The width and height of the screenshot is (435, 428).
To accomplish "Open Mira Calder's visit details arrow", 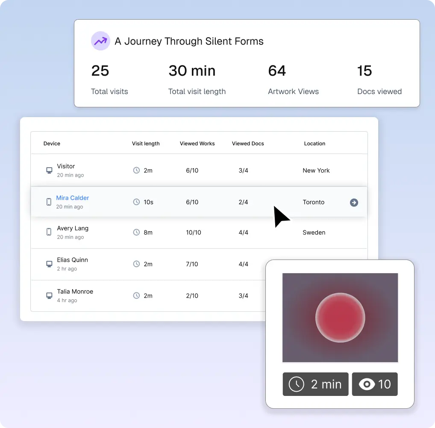I will click(354, 203).
